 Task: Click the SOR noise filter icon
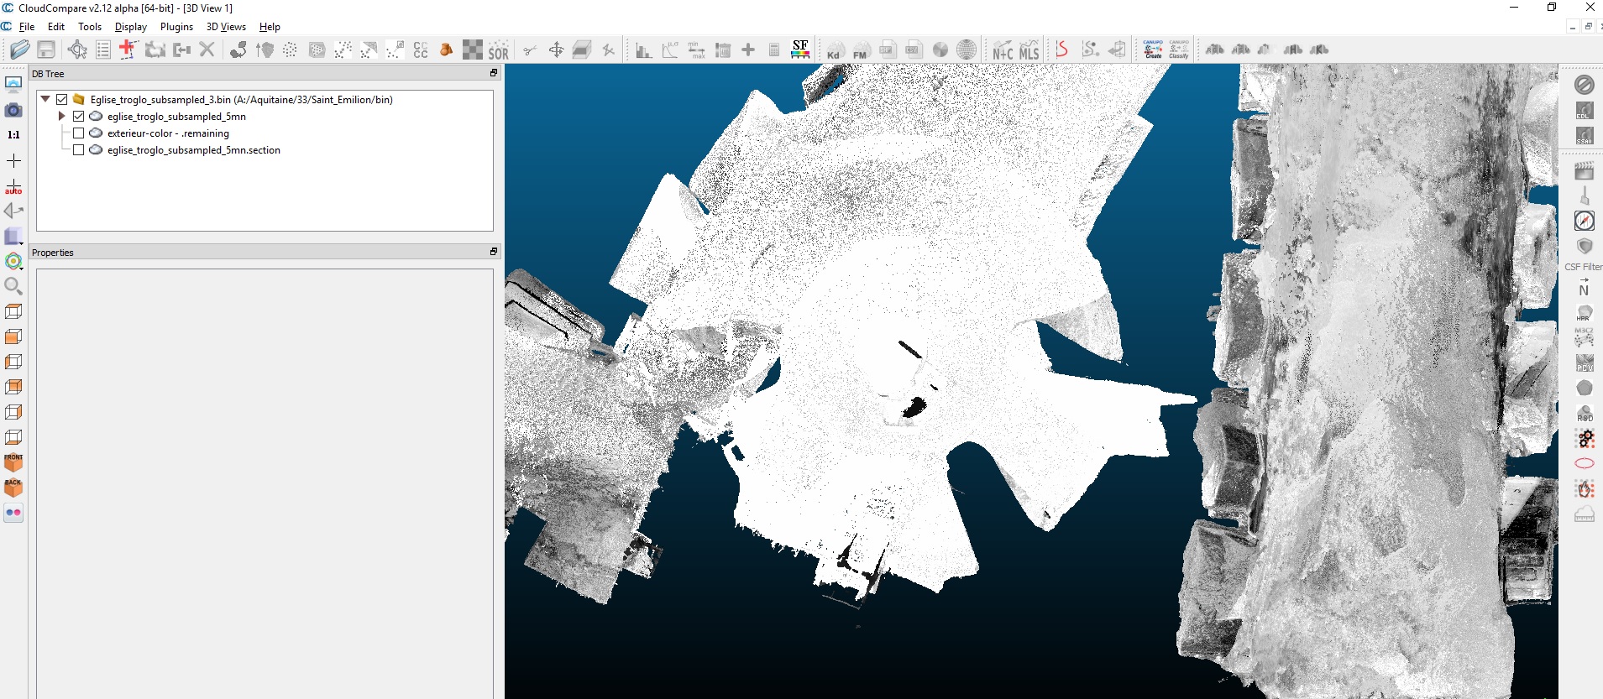(499, 50)
